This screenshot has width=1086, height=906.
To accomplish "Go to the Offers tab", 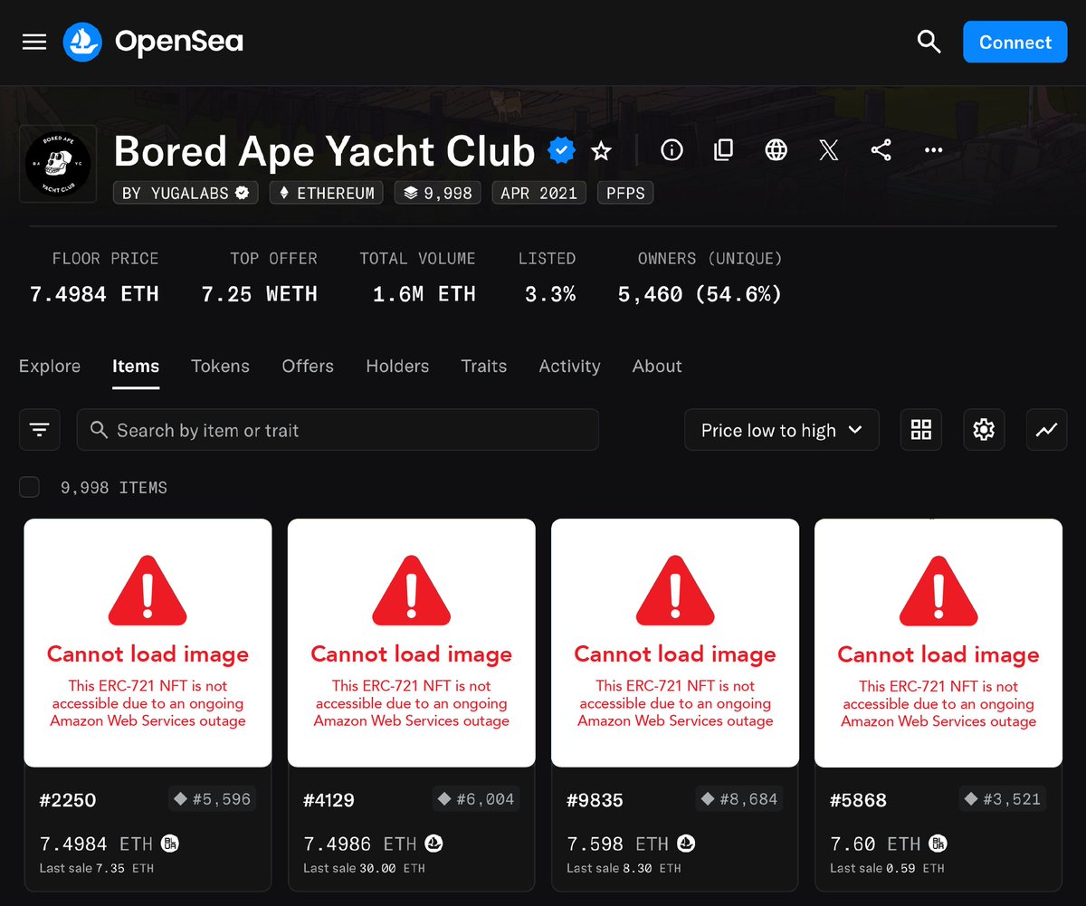I will click(308, 367).
